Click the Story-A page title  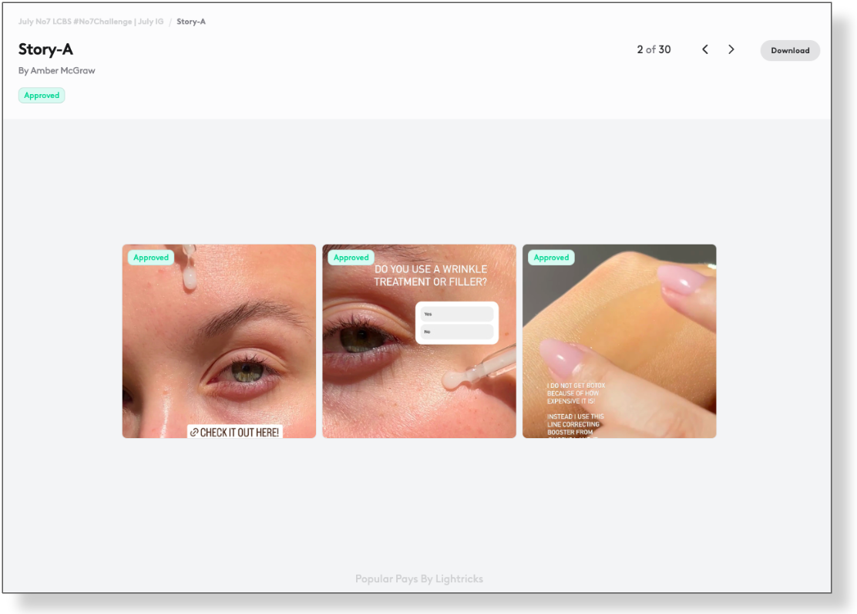(45, 49)
